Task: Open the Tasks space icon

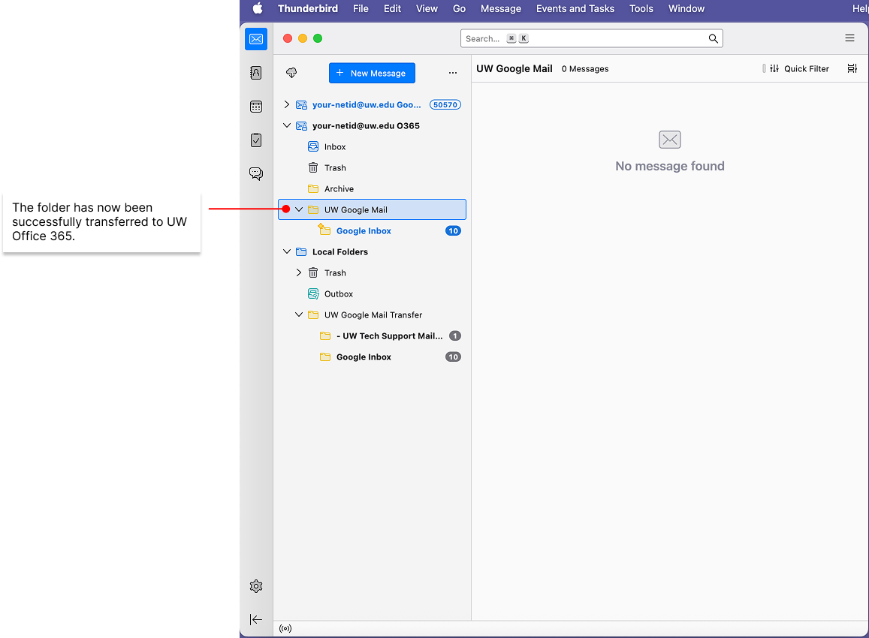Action: coord(256,140)
